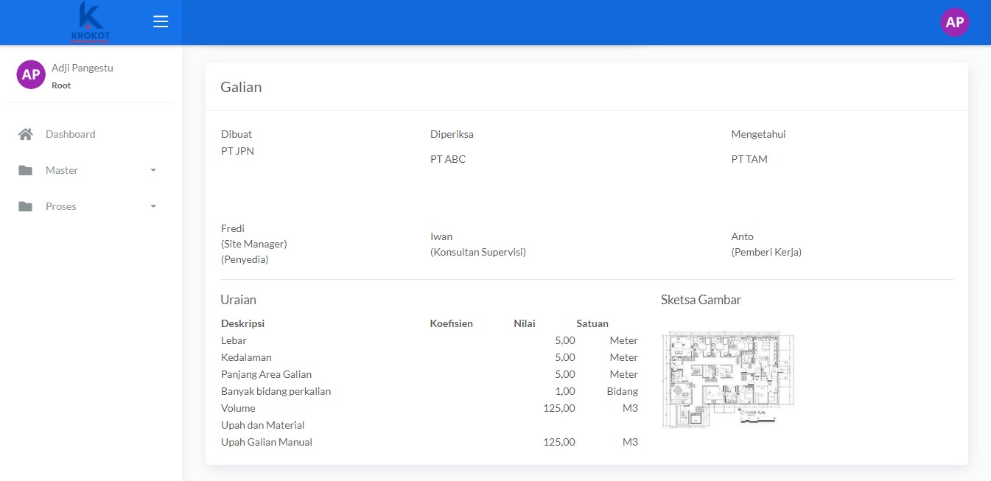The image size is (991, 481).
Task: Click the PT ABC text under Diperiksa
Action: pyautogui.click(x=448, y=159)
